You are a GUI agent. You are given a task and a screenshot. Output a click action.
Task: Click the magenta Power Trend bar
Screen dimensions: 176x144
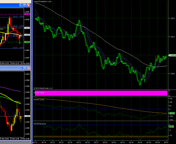[x=101, y=93]
